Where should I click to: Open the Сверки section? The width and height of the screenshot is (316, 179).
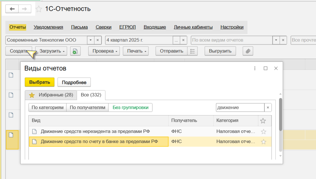[104, 27]
